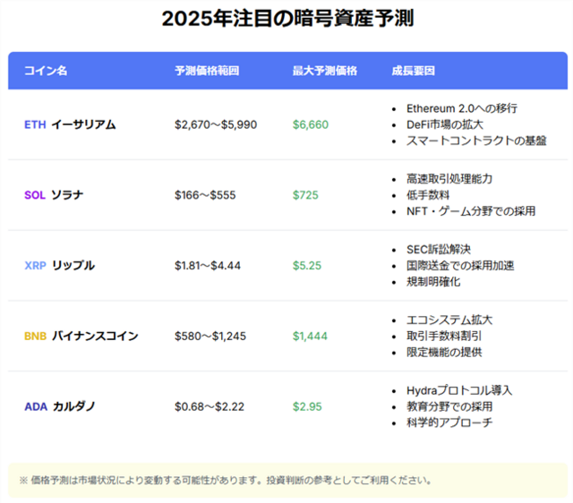Click the price range $580〜$1,245
The image size is (573, 503).
(x=210, y=336)
